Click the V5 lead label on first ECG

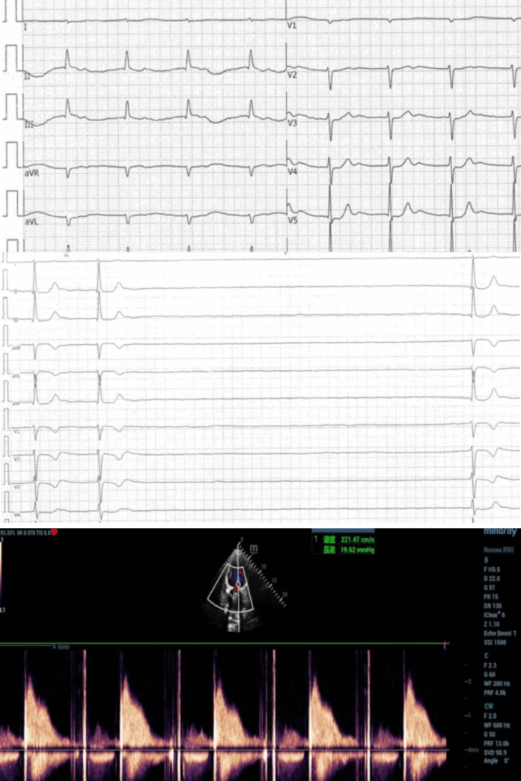(x=292, y=220)
